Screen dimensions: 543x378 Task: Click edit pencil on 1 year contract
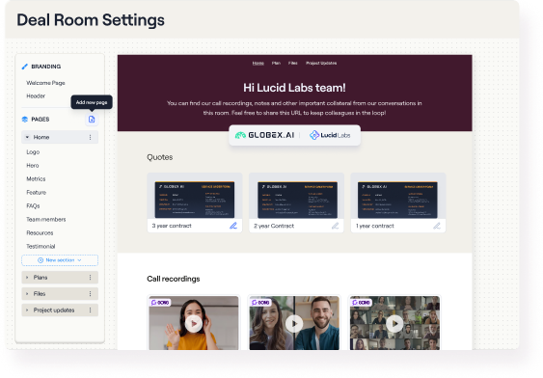pos(437,226)
